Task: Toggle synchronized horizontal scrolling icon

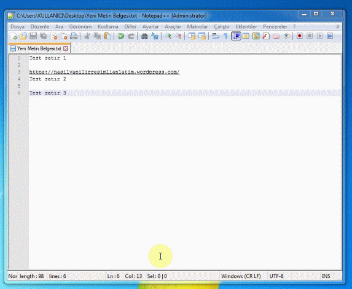Action: pyautogui.click(x=202, y=36)
